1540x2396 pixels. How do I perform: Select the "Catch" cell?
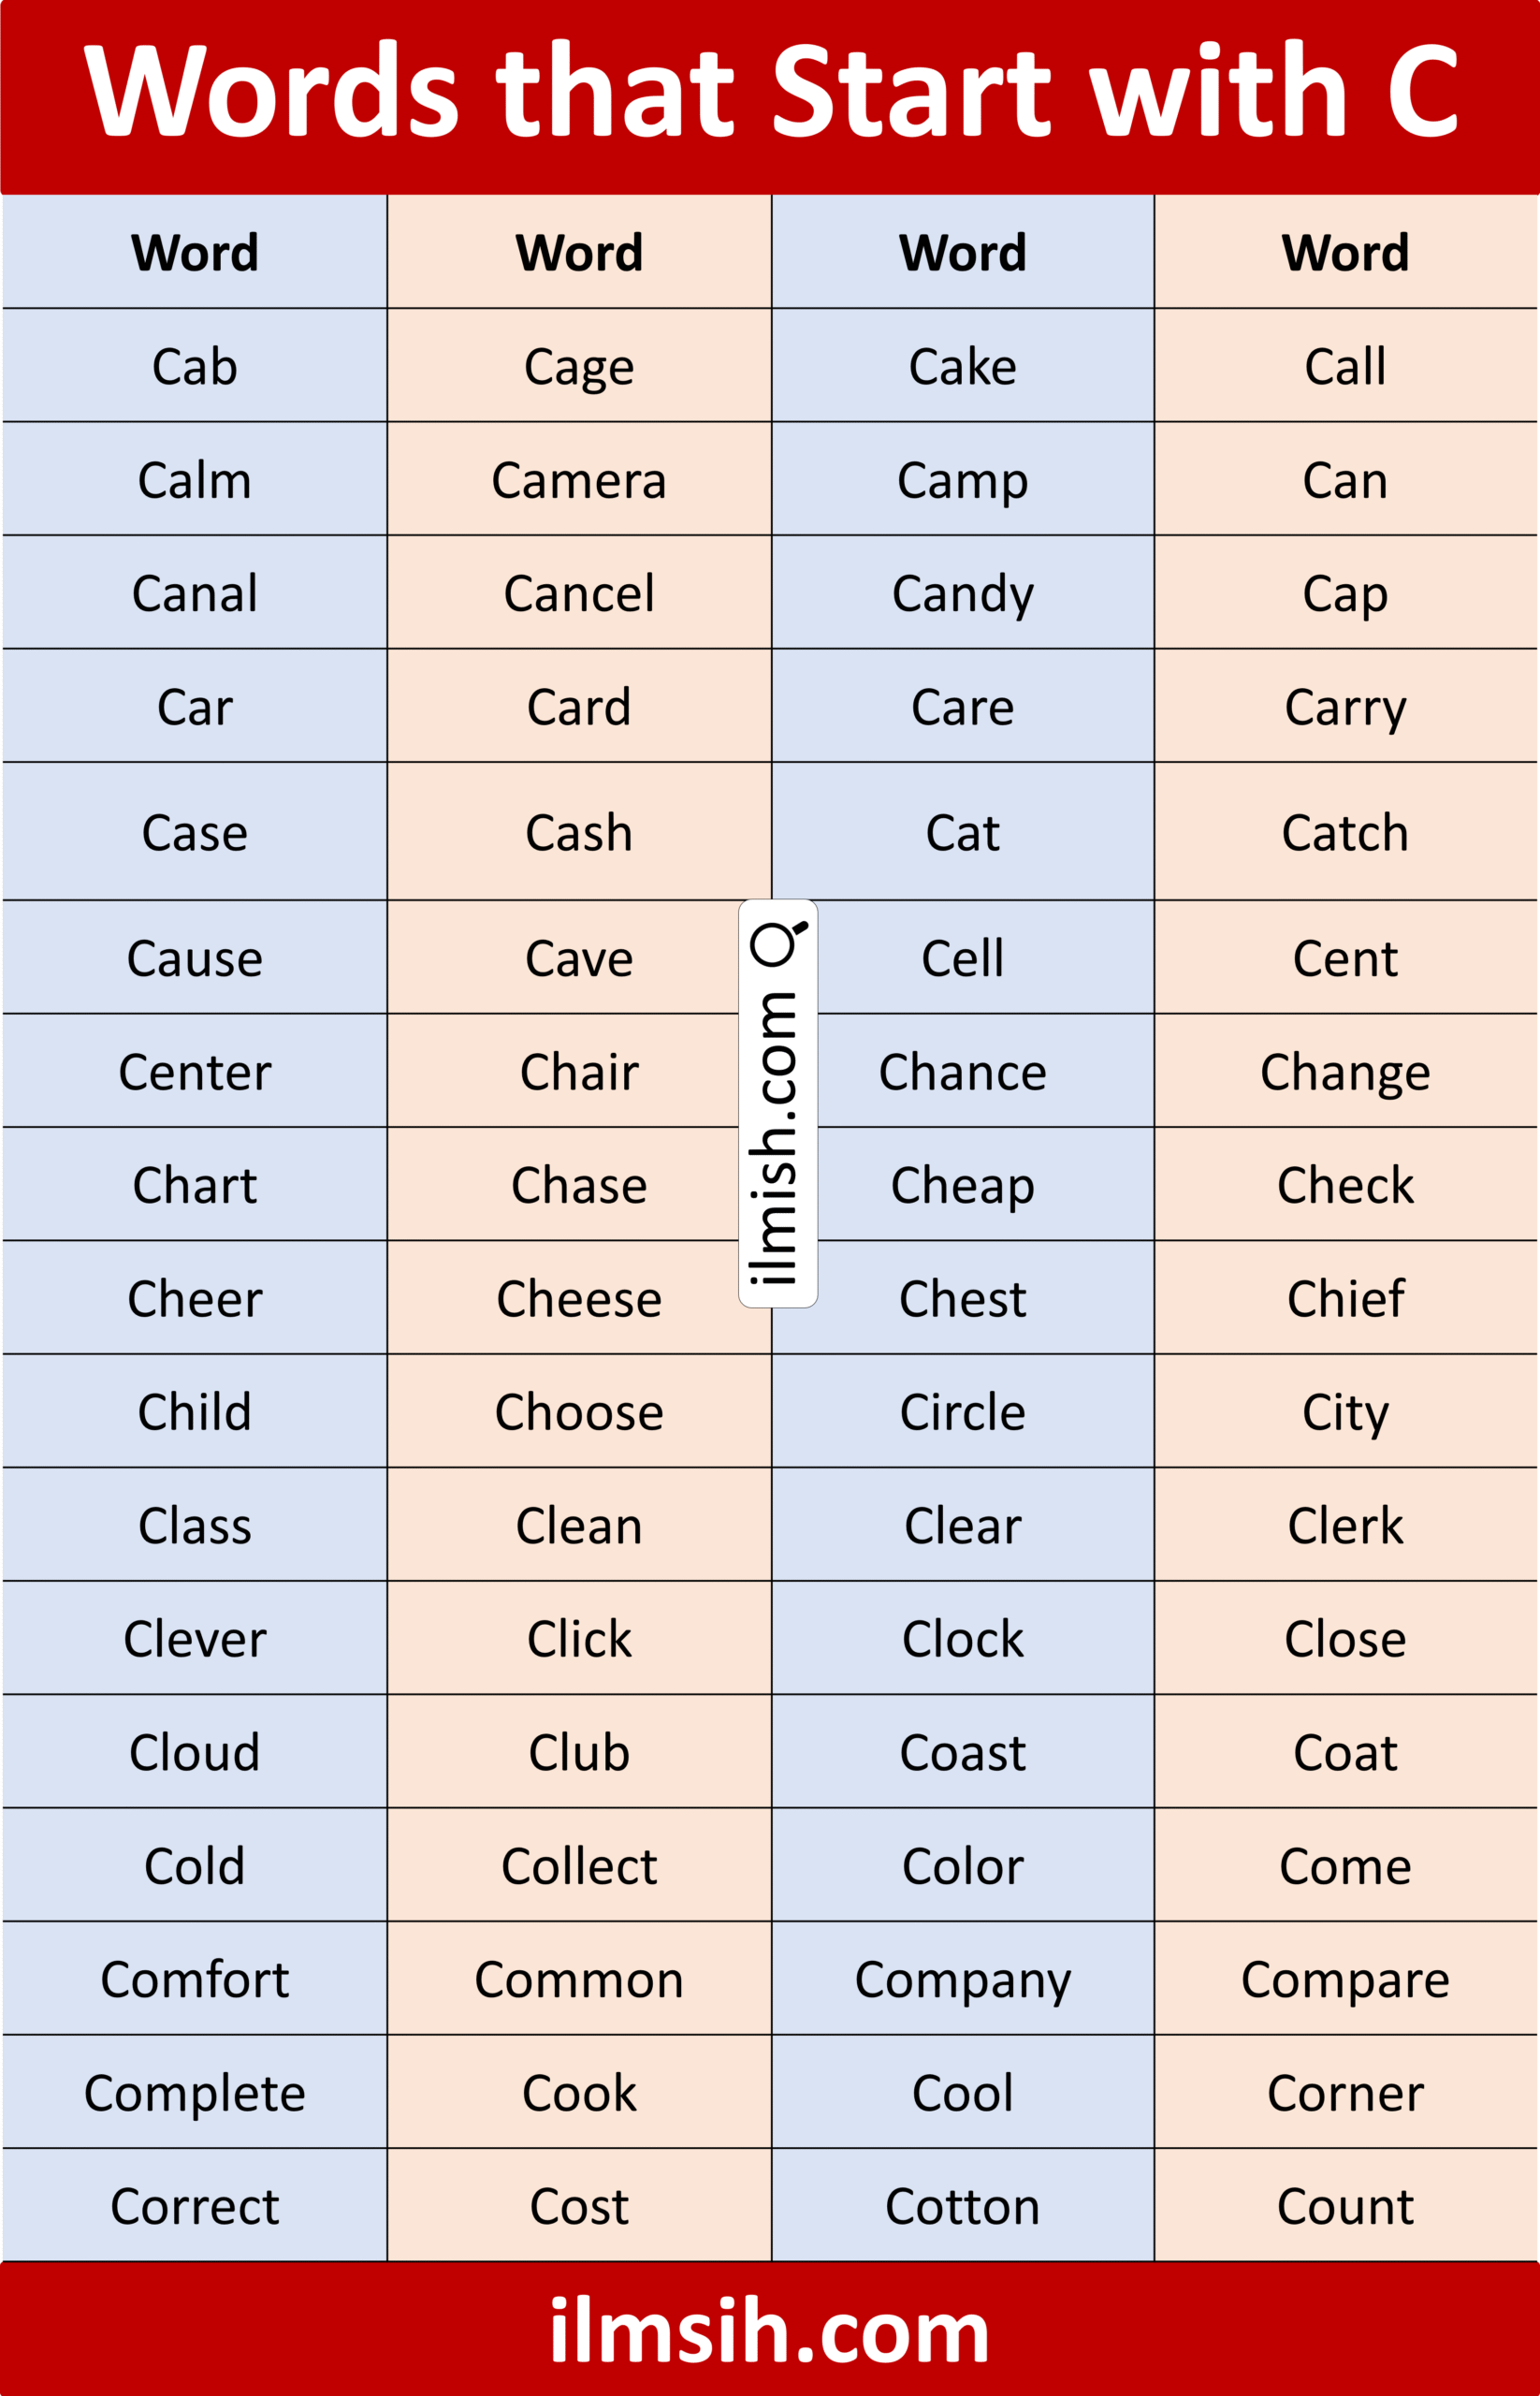(1346, 831)
